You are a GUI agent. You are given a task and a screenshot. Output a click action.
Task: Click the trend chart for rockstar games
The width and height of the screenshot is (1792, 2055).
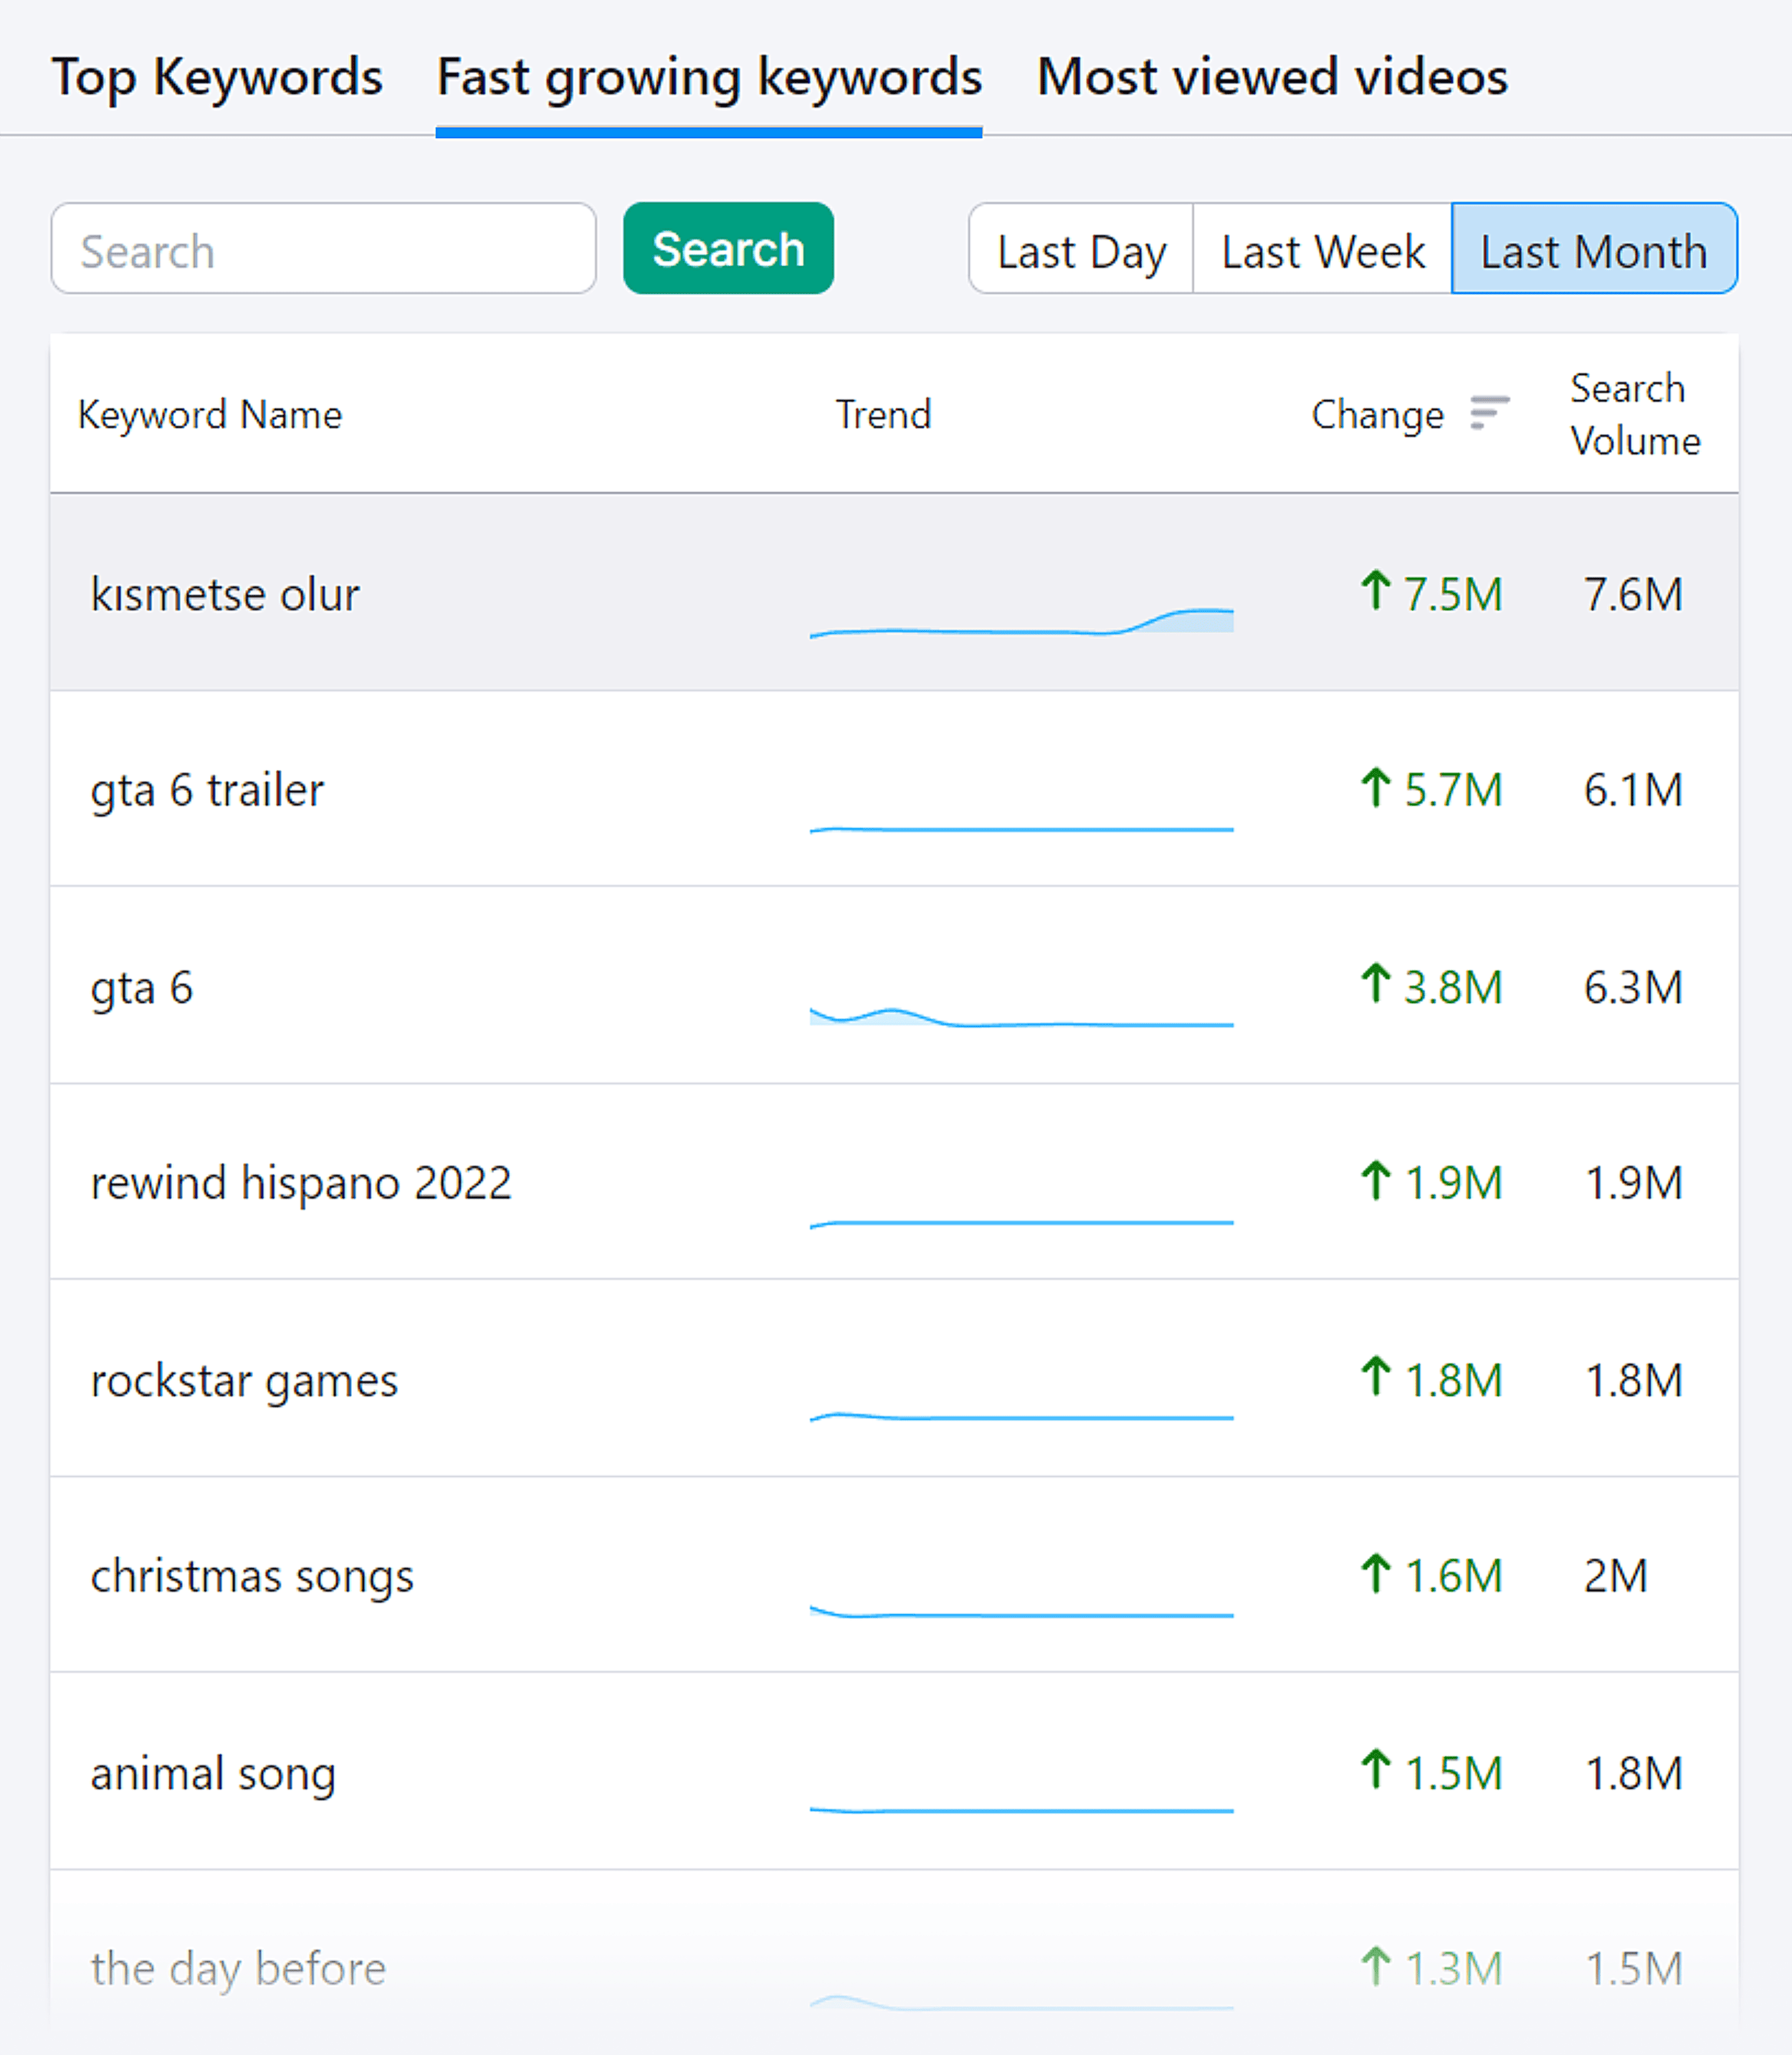(1020, 1415)
